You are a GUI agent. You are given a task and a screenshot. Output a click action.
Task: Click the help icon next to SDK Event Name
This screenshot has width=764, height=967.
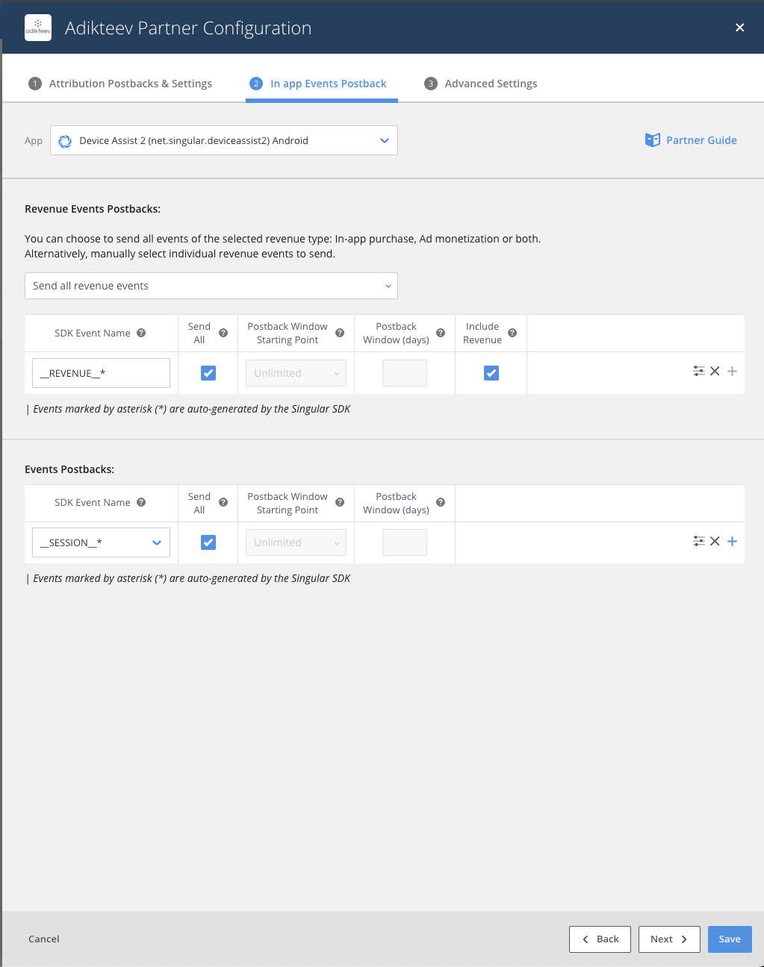(141, 333)
